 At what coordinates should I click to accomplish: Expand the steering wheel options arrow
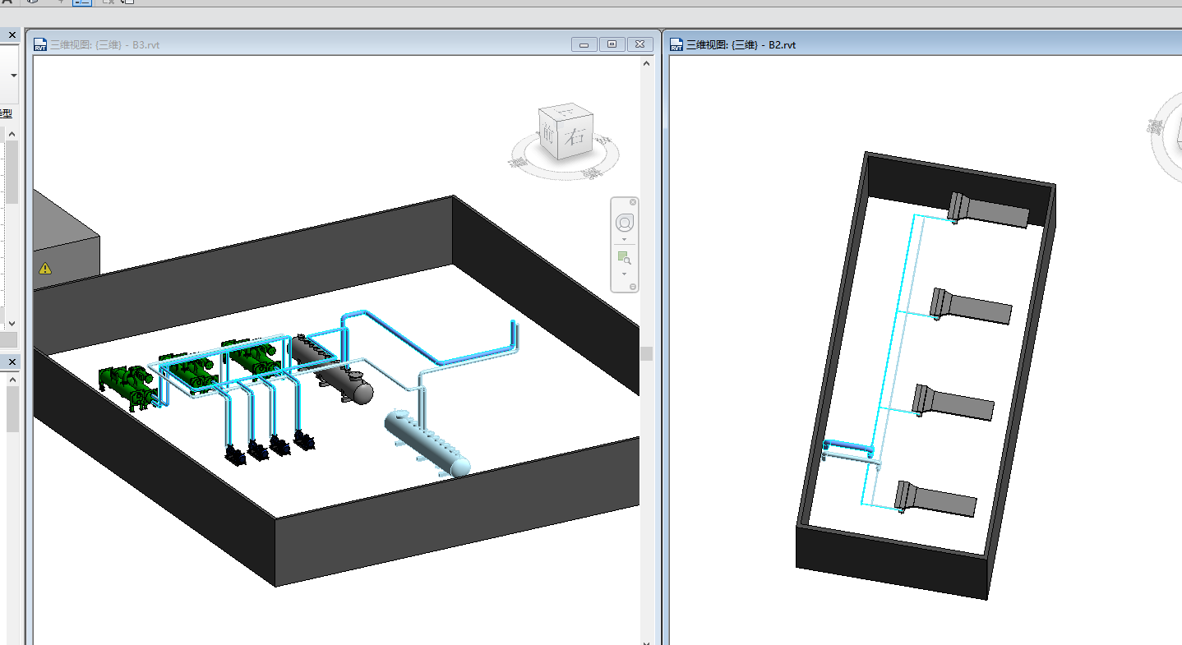pos(625,240)
